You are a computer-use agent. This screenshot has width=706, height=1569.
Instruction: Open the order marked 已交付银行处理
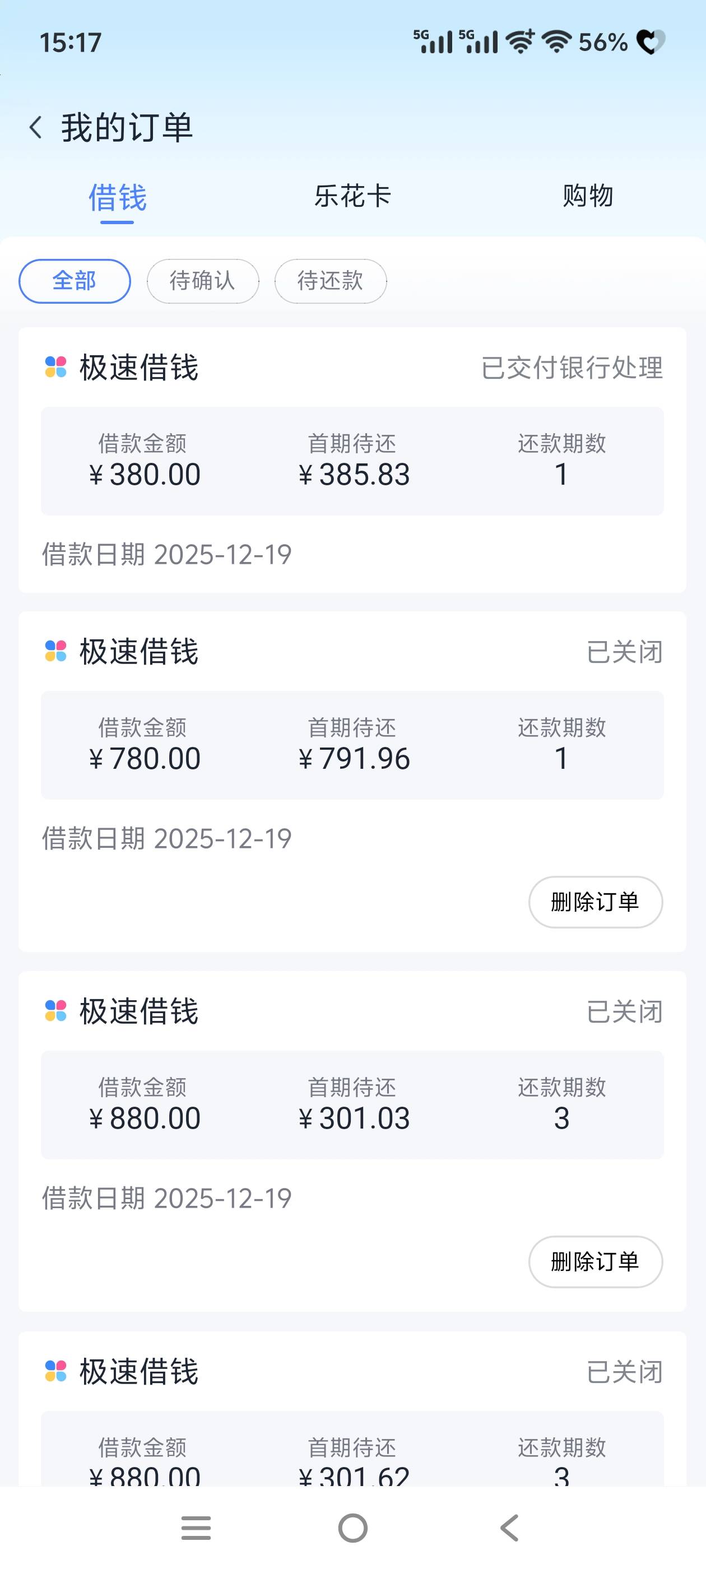[352, 461]
